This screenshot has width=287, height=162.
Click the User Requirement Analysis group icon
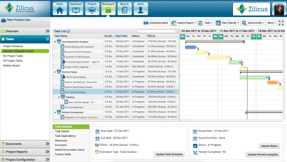pos(59,41)
